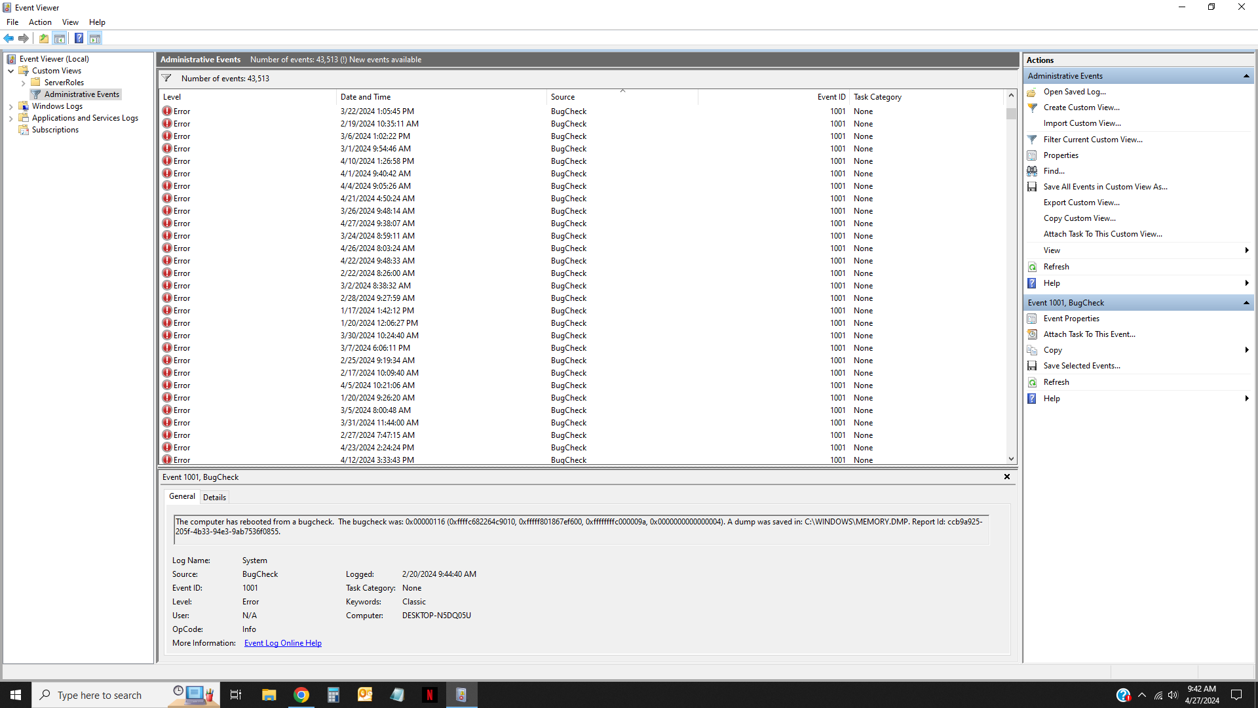Open Netflix from the taskbar
The height and width of the screenshot is (708, 1258).
click(x=429, y=695)
